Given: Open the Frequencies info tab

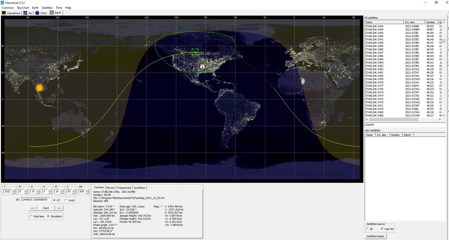Looking at the screenshot, I should point(124,188).
